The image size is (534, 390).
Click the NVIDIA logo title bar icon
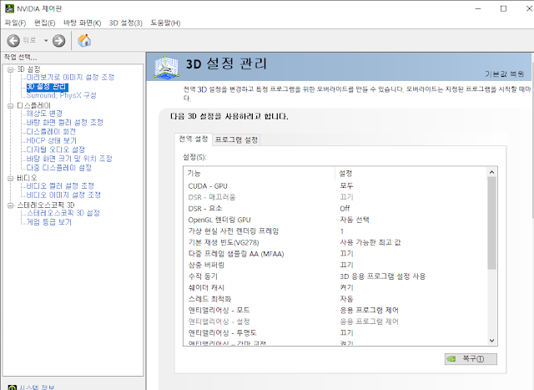pyautogui.click(x=9, y=8)
